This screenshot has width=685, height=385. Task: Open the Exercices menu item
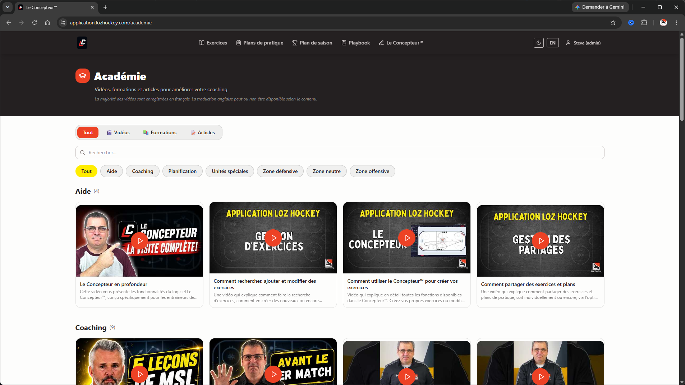213,43
